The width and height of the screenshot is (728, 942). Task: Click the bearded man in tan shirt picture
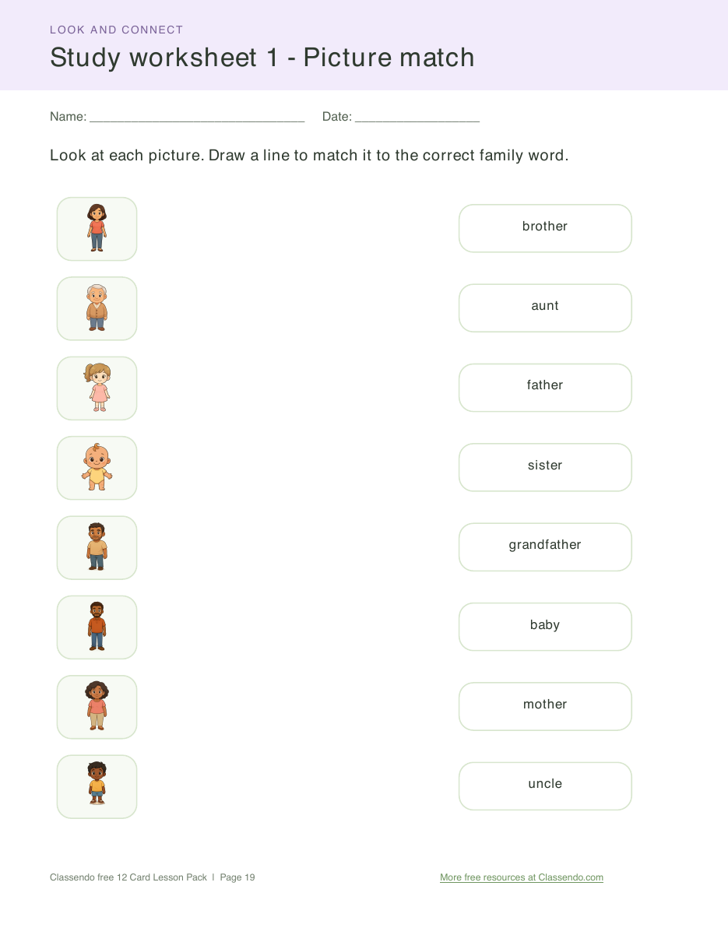pos(97,547)
